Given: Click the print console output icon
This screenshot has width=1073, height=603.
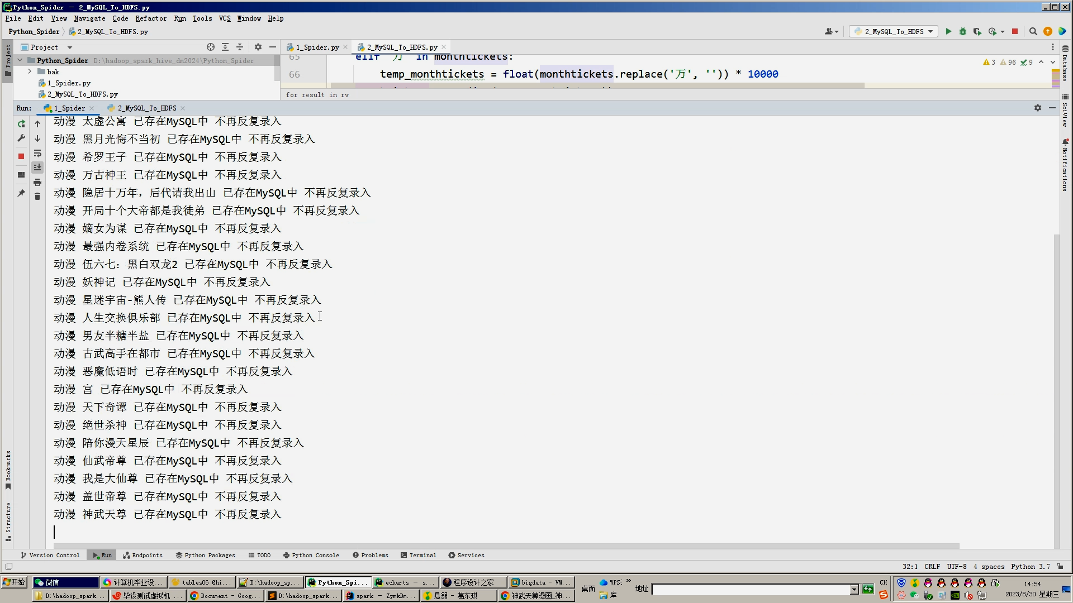Looking at the screenshot, I should pos(37,182).
